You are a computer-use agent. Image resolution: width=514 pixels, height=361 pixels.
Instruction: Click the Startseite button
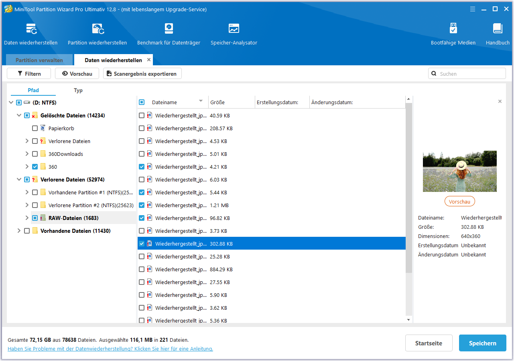point(429,343)
